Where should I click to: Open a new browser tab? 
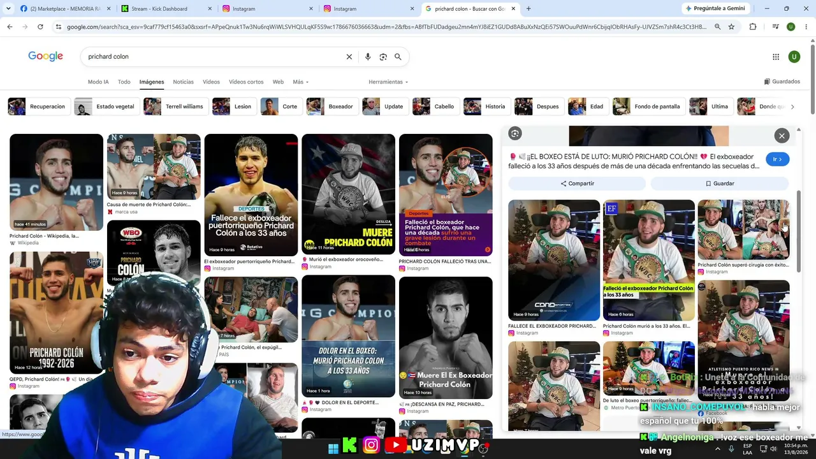(528, 9)
